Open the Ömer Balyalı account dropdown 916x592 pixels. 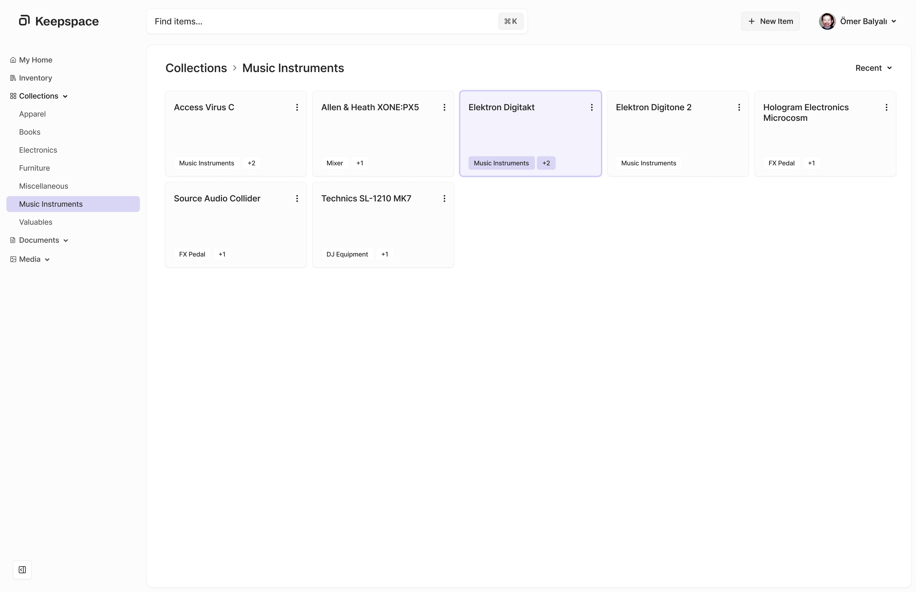coord(858,21)
